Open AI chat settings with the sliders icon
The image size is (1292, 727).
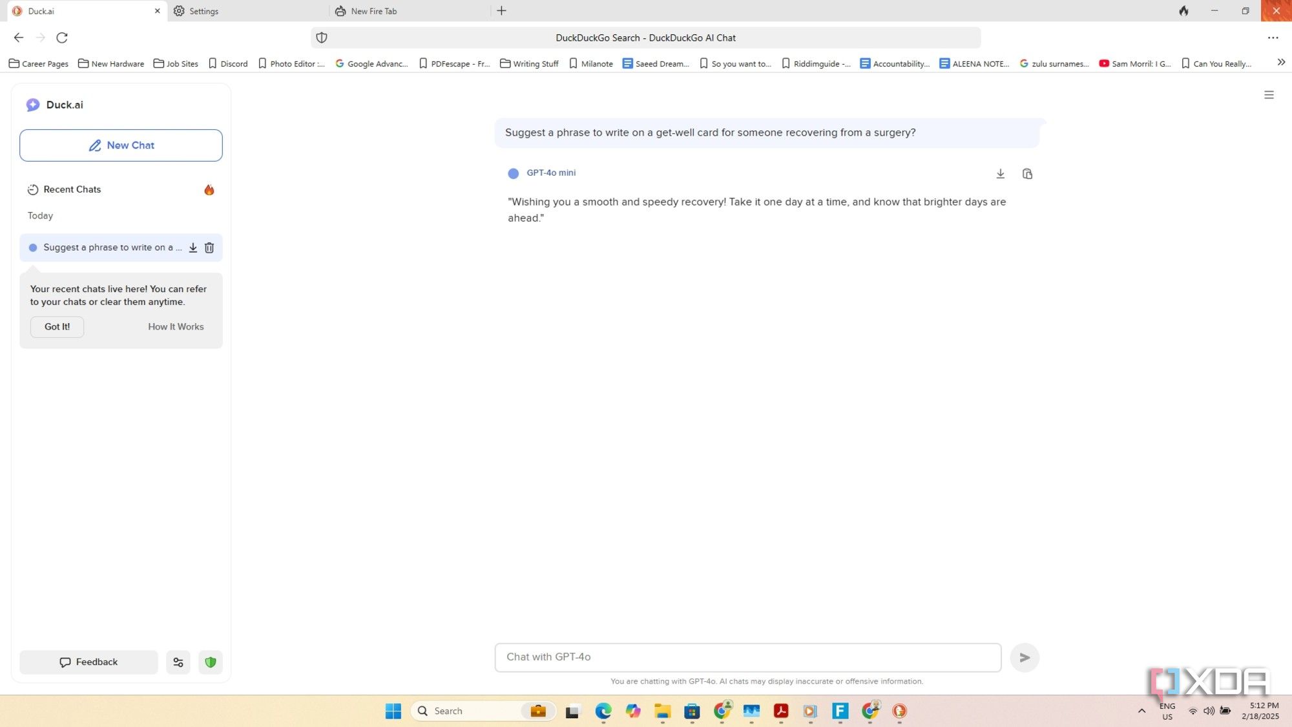(178, 662)
